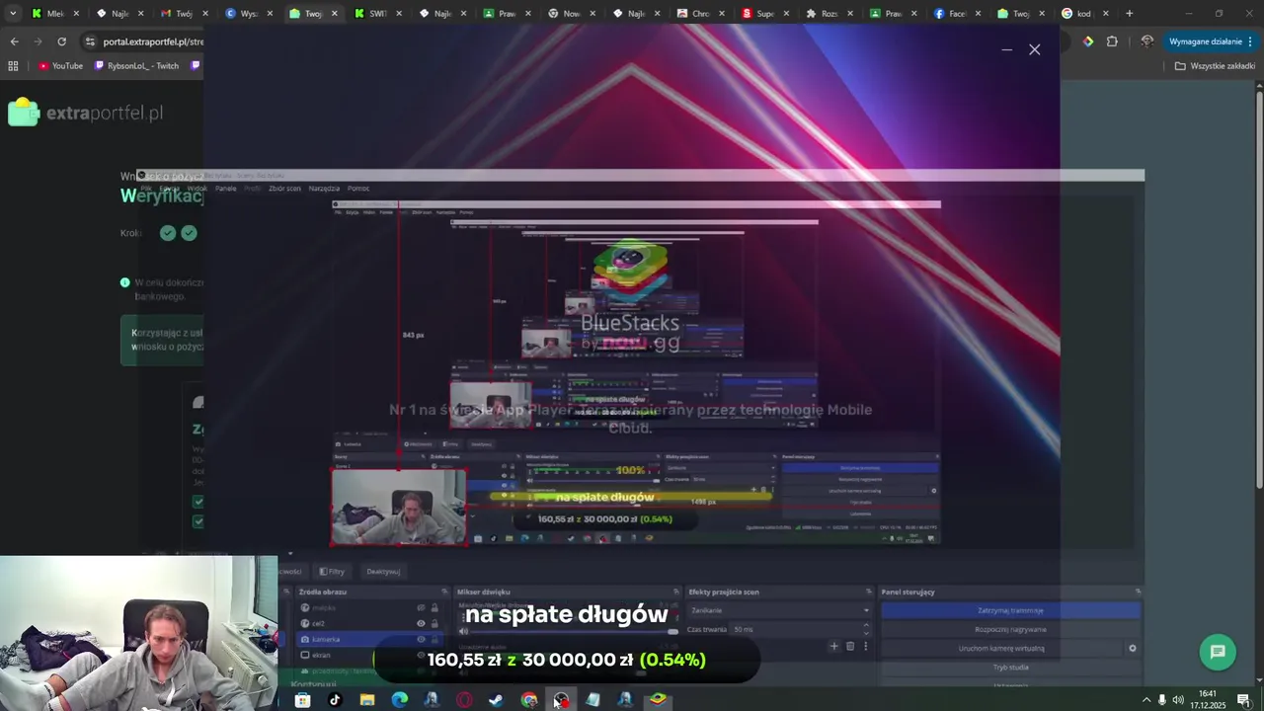Click Uruchom kamerę wirtualną button

(x=1001, y=649)
